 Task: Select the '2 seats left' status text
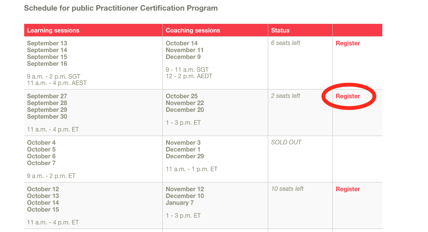tap(286, 96)
